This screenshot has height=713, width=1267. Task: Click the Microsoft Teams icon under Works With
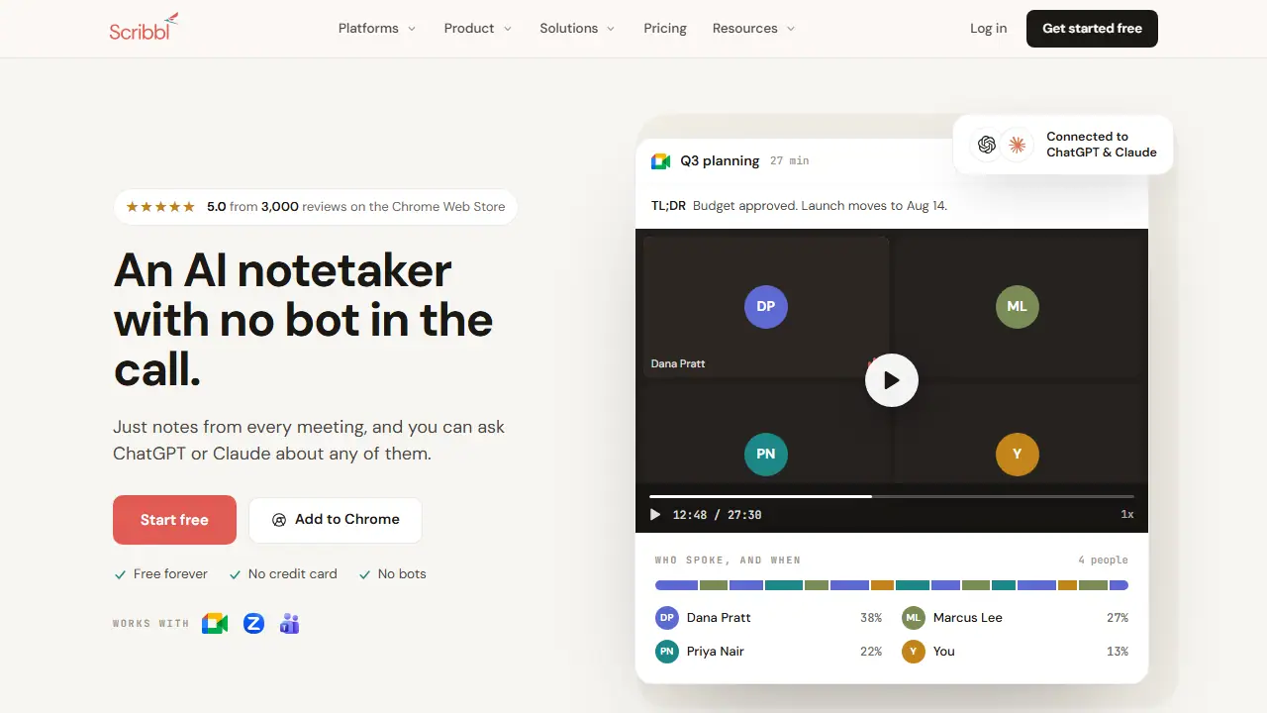click(289, 624)
